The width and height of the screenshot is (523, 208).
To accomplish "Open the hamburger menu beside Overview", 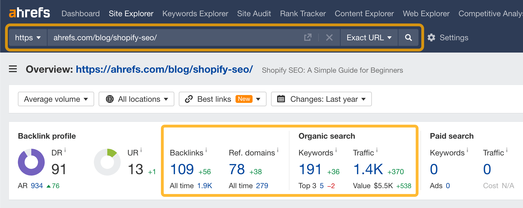I will coord(13,69).
